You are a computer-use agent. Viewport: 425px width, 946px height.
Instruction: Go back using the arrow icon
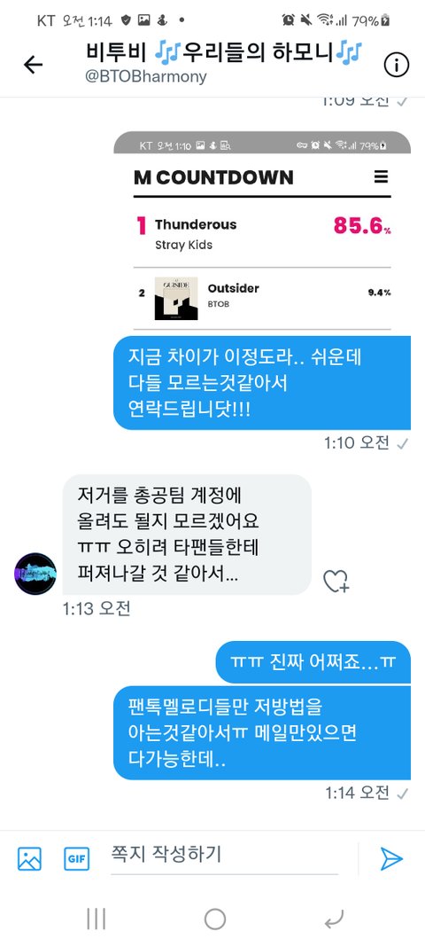(33, 65)
